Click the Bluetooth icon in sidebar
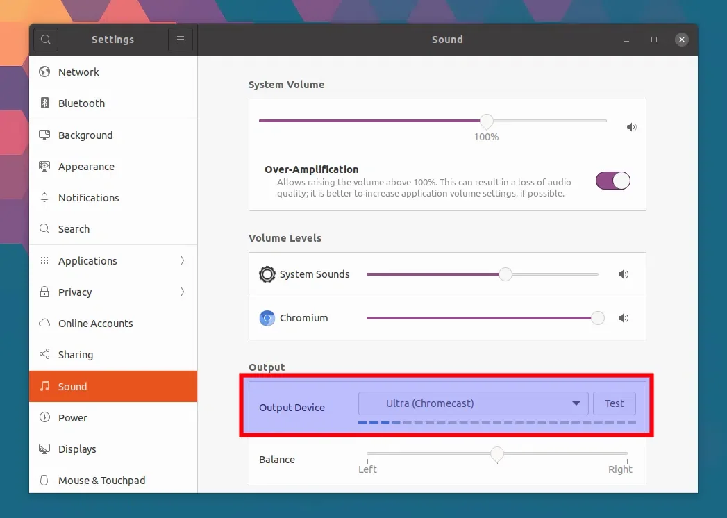The width and height of the screenshot is (727, 518). (44, 103)
